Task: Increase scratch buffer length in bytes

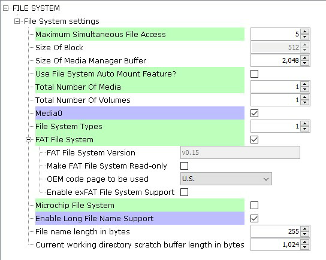Action: (x=305, y=242)
